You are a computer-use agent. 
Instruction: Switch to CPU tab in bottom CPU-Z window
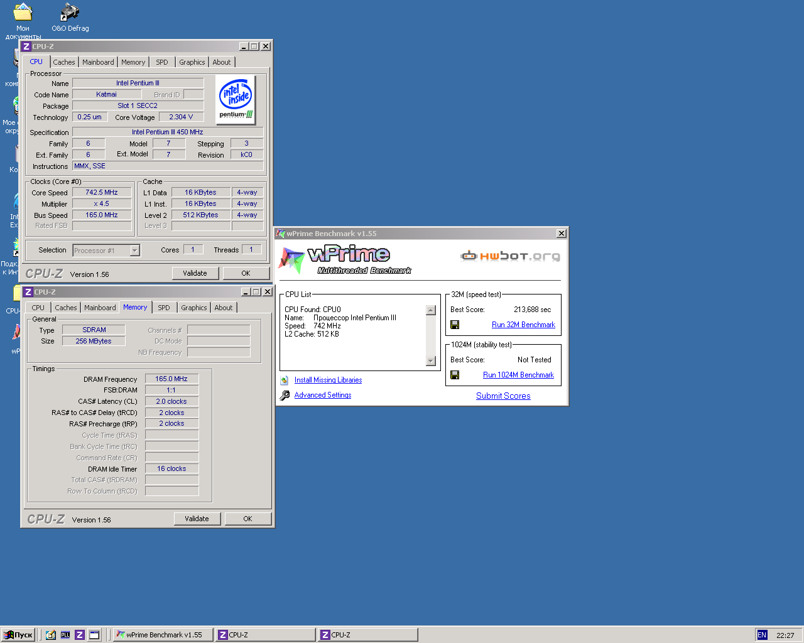(x=38, y=308)
